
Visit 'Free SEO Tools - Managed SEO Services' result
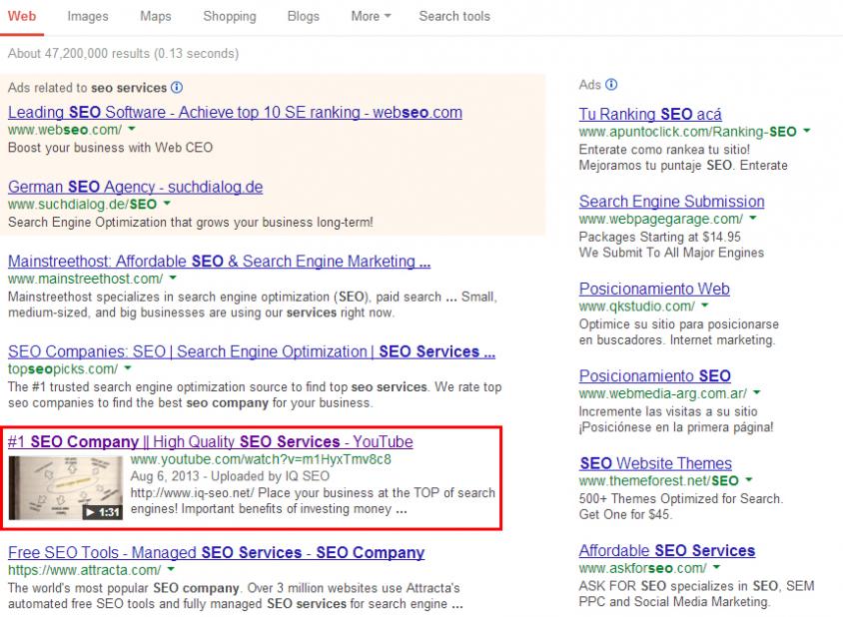[216, 552]
